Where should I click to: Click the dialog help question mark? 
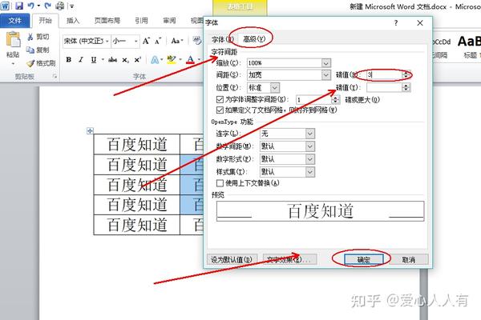tap(396, 23)
